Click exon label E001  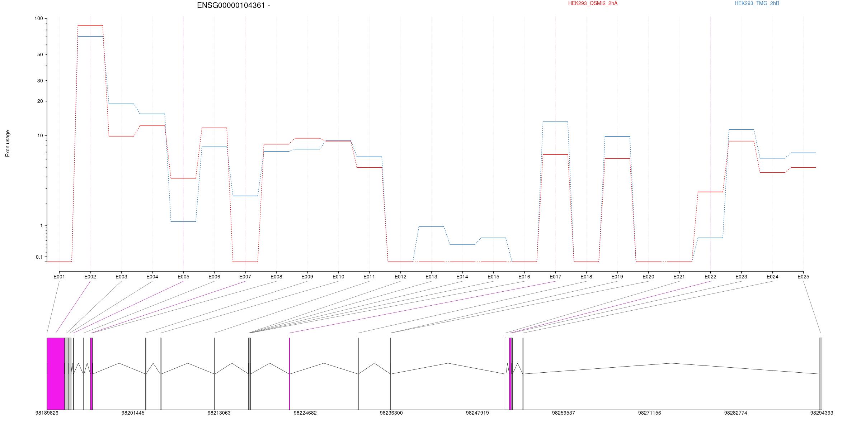click(59, 277)
